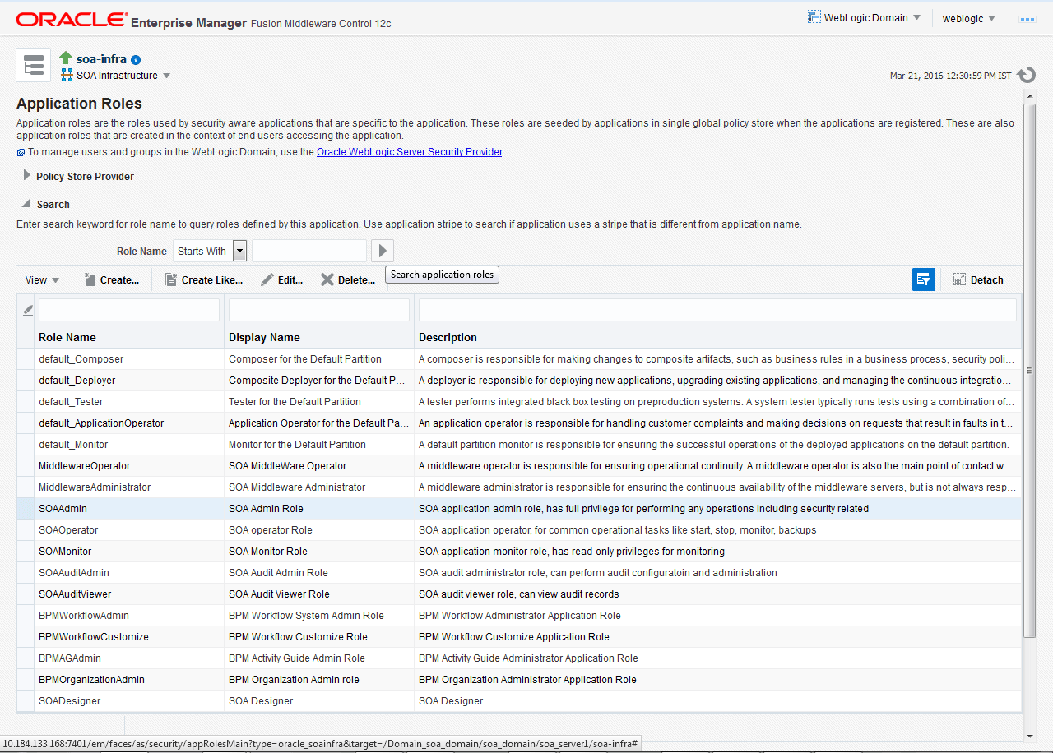Select the SOAOperator role row
The image size is (1053, 753).
(519, 530)
